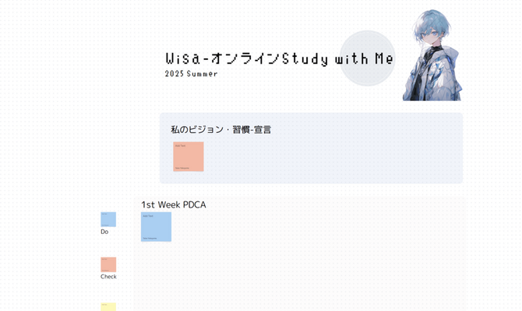Screen dimensions: 522x311
Task: Click Add Text on the orange vision note
Action: (180, 145)
